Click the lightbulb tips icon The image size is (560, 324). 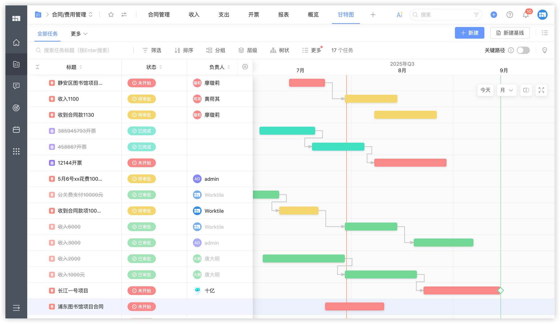coord(545,50)
